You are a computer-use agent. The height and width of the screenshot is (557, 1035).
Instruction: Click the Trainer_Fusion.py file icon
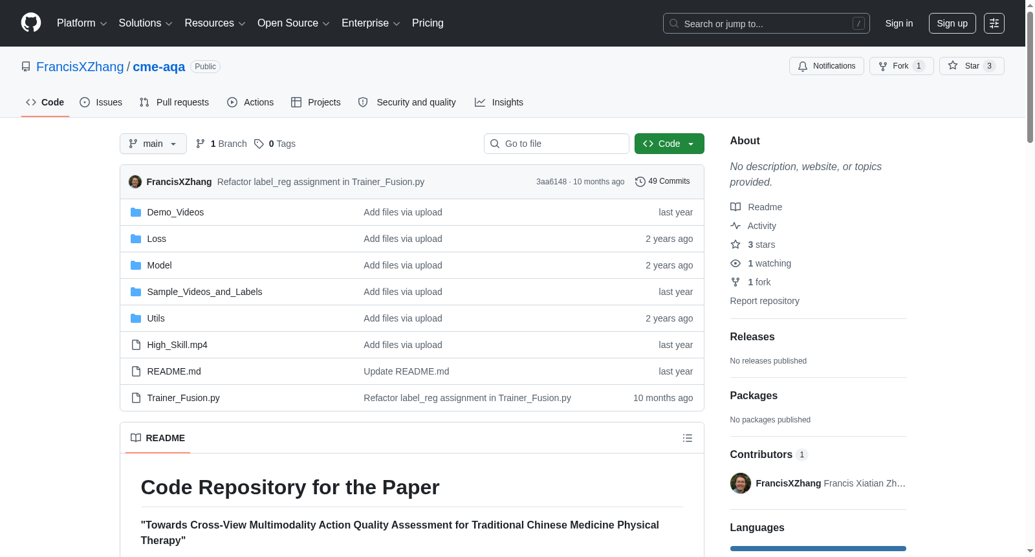tap(136, 398)
